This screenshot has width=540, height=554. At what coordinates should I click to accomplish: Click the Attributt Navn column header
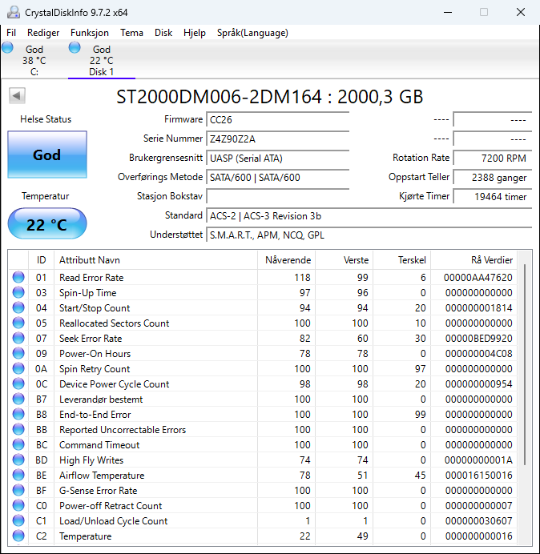[155, 260]
